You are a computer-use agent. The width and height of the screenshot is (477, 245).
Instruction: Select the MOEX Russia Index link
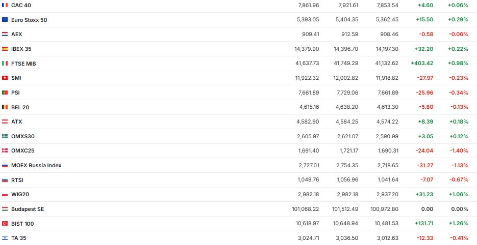tap(36, 165)
